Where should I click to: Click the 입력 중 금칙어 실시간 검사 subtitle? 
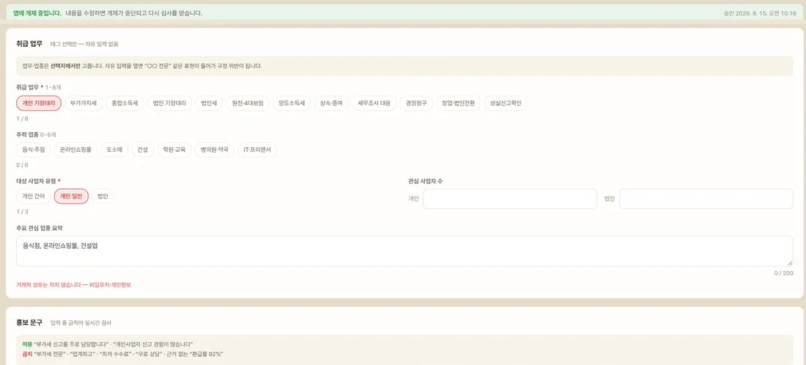tap(81, 322)
